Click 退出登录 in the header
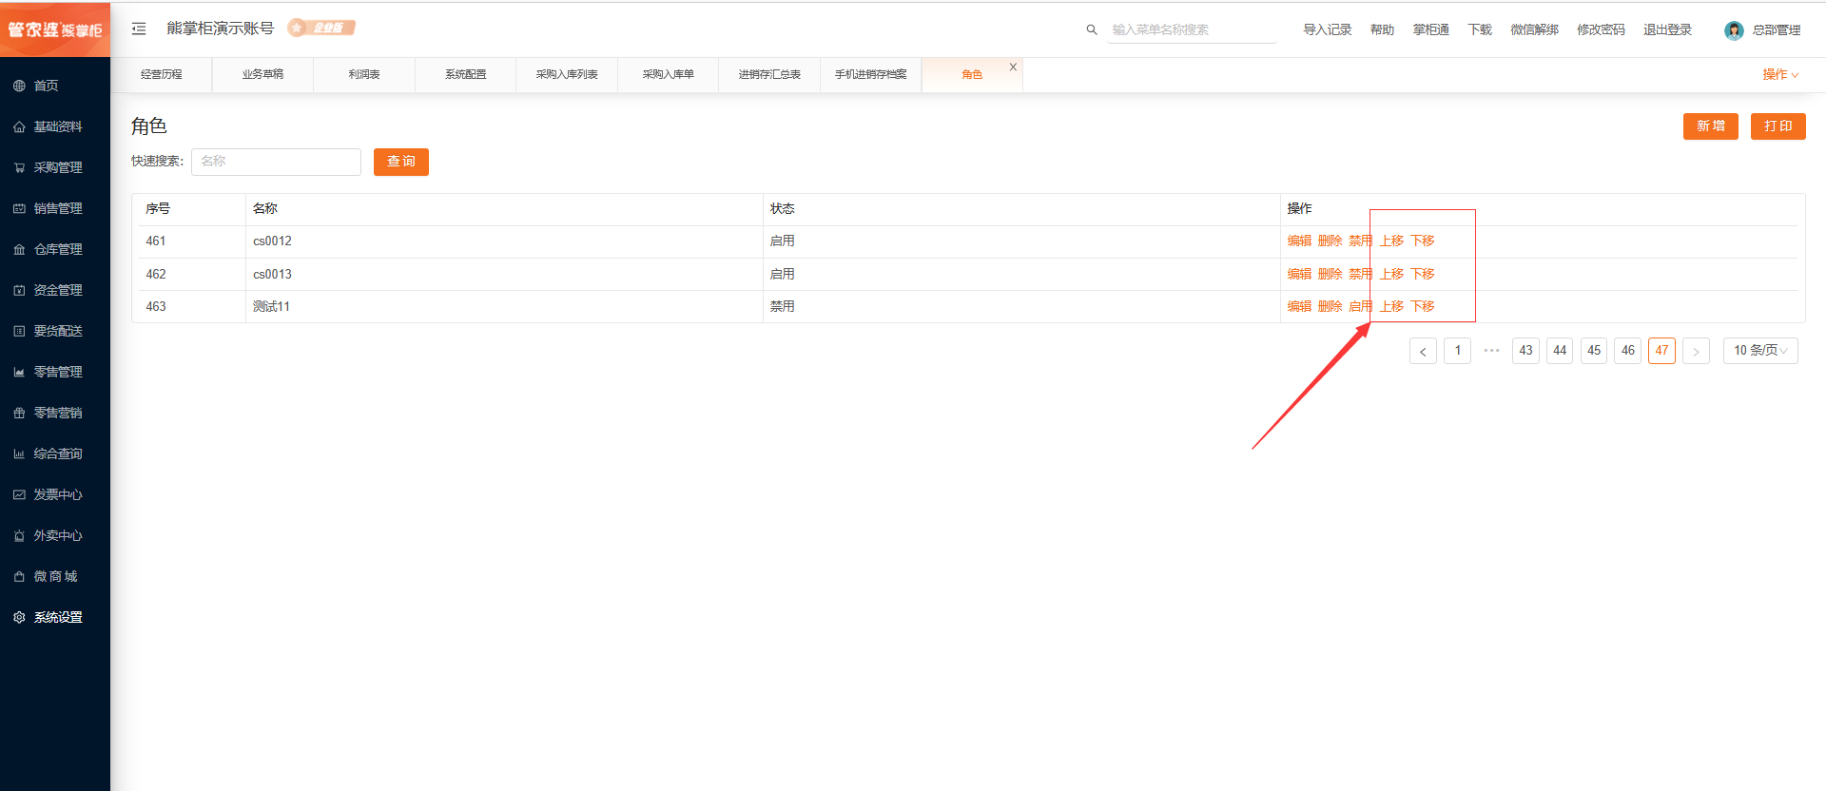Viewport: 1826px width, 791px height. click(1667, 29)
